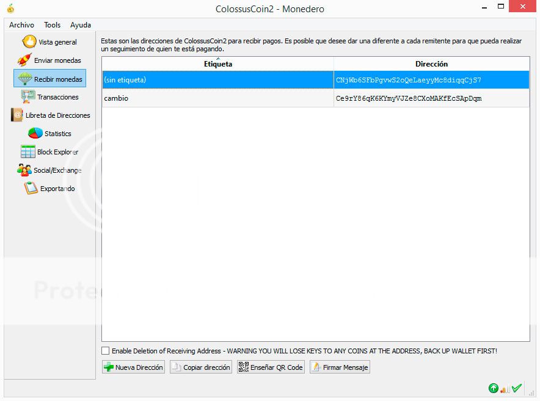Open the Vista general page
This screenshot has height=401, width=540.
coord(49,42)
